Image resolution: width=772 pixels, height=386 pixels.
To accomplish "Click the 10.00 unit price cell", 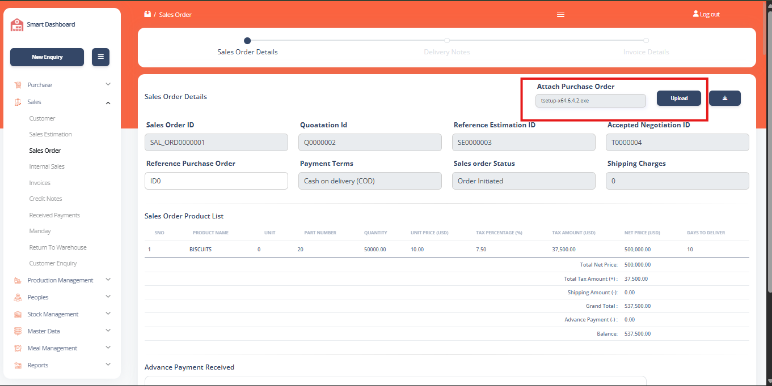I will (417, 249).
